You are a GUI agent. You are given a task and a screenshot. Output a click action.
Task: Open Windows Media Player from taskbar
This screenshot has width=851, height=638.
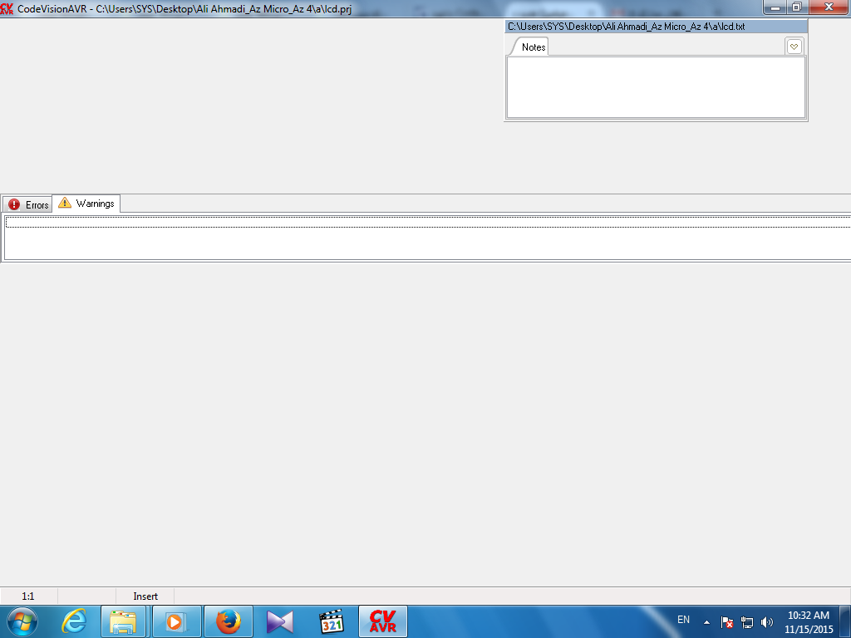click(x=175, y=621)
